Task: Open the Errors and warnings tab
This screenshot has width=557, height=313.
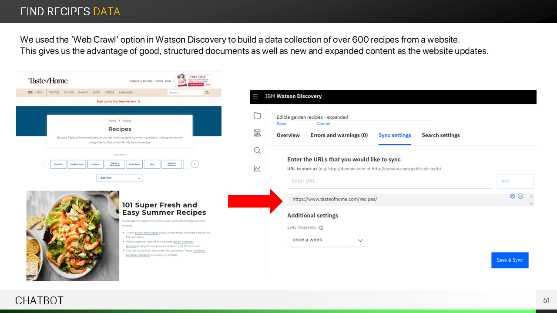Action: tap(339, 135)
